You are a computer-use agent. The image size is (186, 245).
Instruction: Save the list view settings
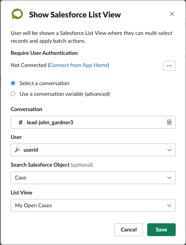161,230
